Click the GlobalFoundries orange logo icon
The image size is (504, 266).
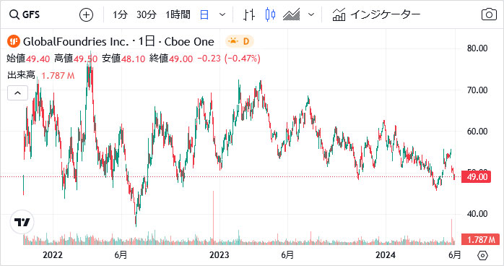coord(14,41)
